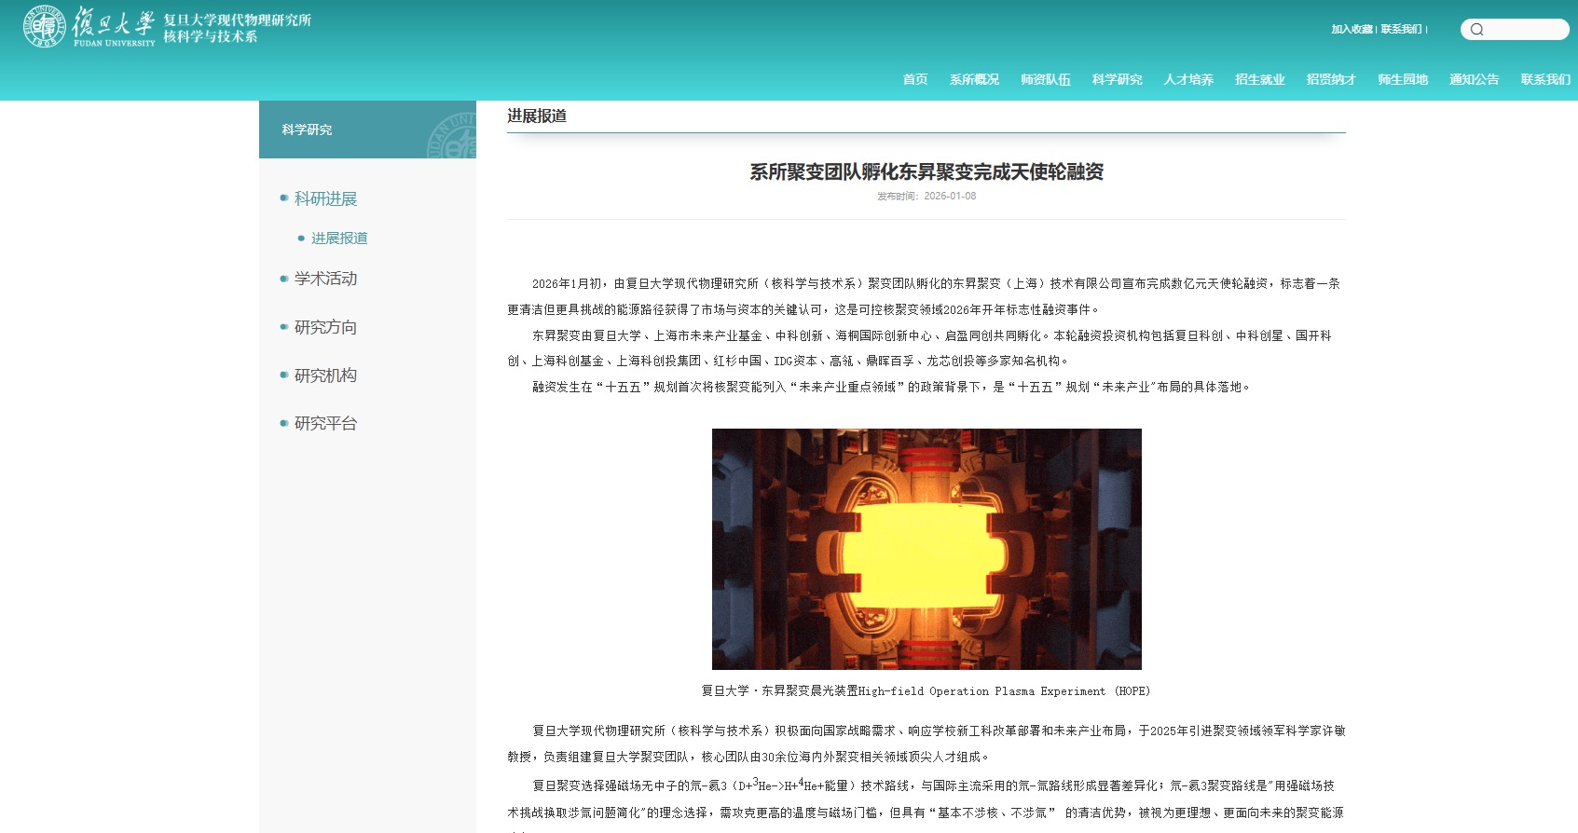The width and height of the screenshot is (1578, 833).
Task: Click the 科学研究 sidebar header
Action: coord(367,130)
